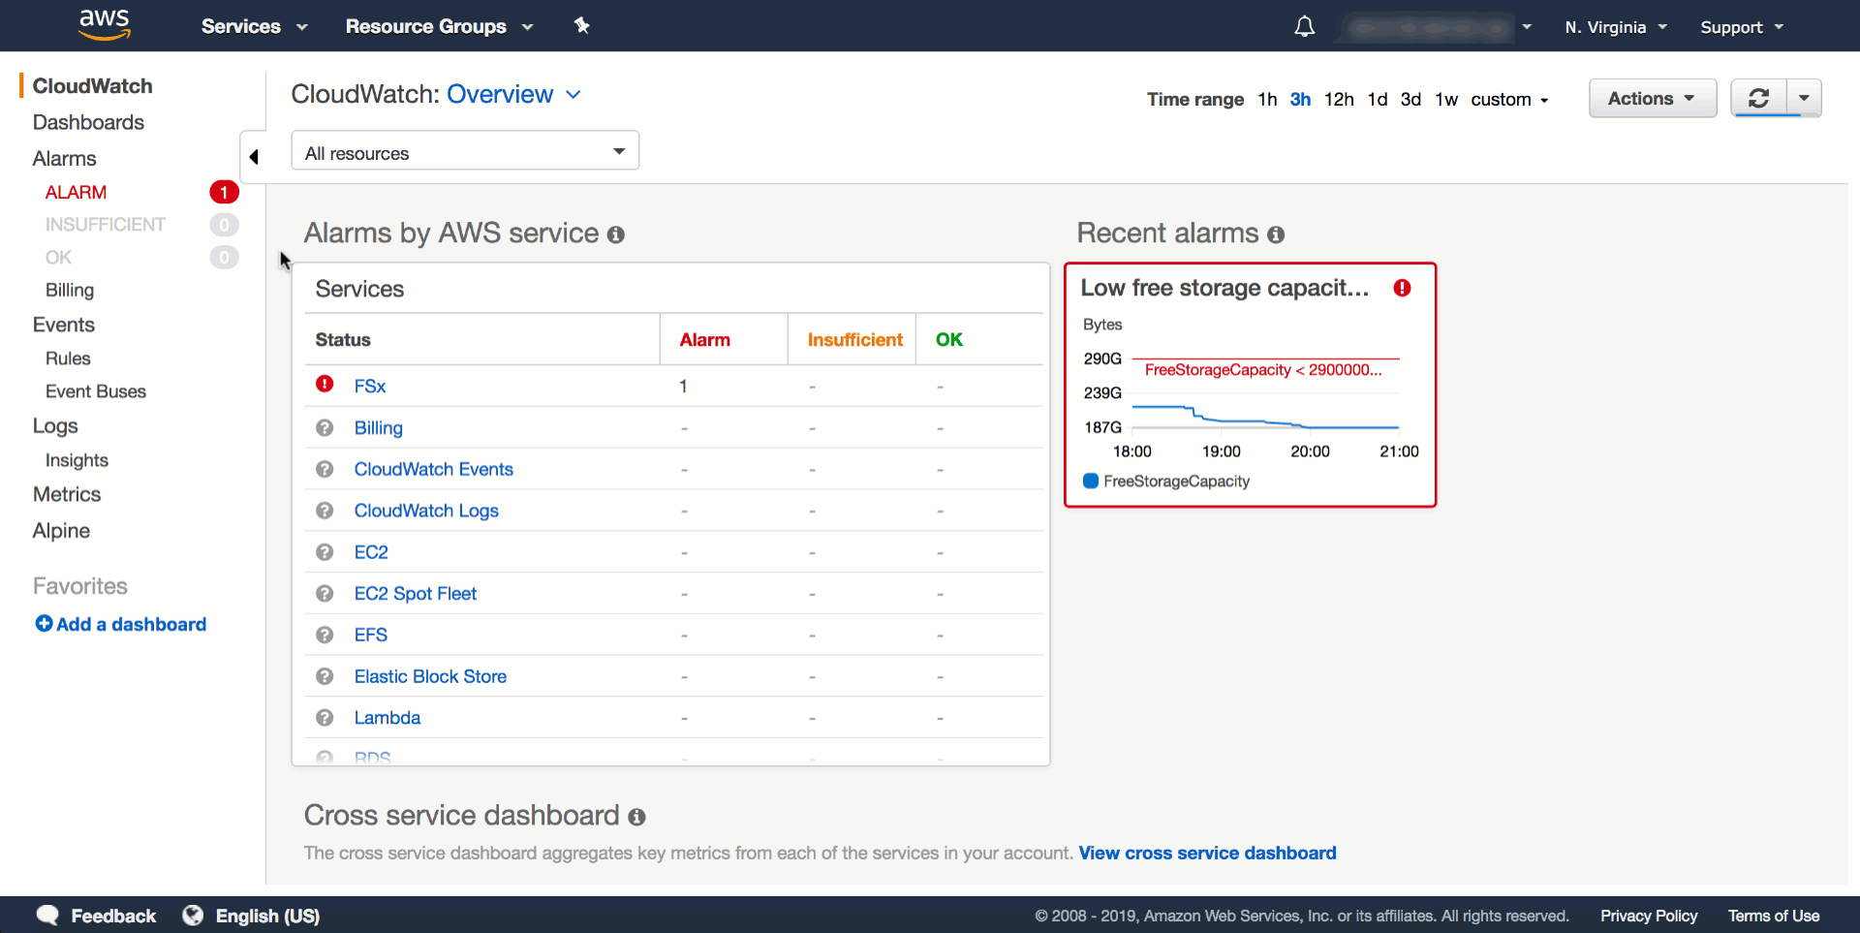Expand the Overview dashboard chevron

tap(573, 95)
